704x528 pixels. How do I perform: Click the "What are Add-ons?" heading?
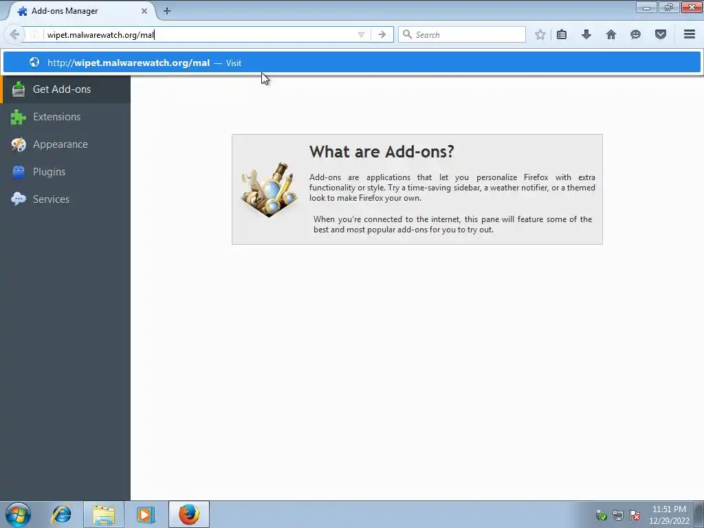pos(382,152)
